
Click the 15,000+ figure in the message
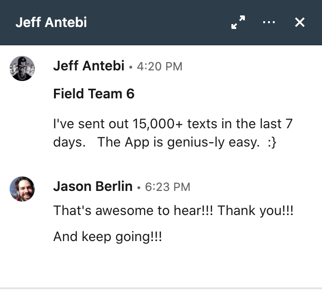[x=158, y=123]
